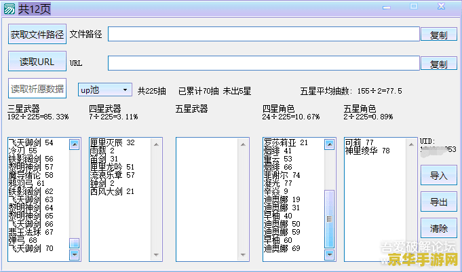
Task: Copy the file path with its 复制 button
Action: [439, 35]
